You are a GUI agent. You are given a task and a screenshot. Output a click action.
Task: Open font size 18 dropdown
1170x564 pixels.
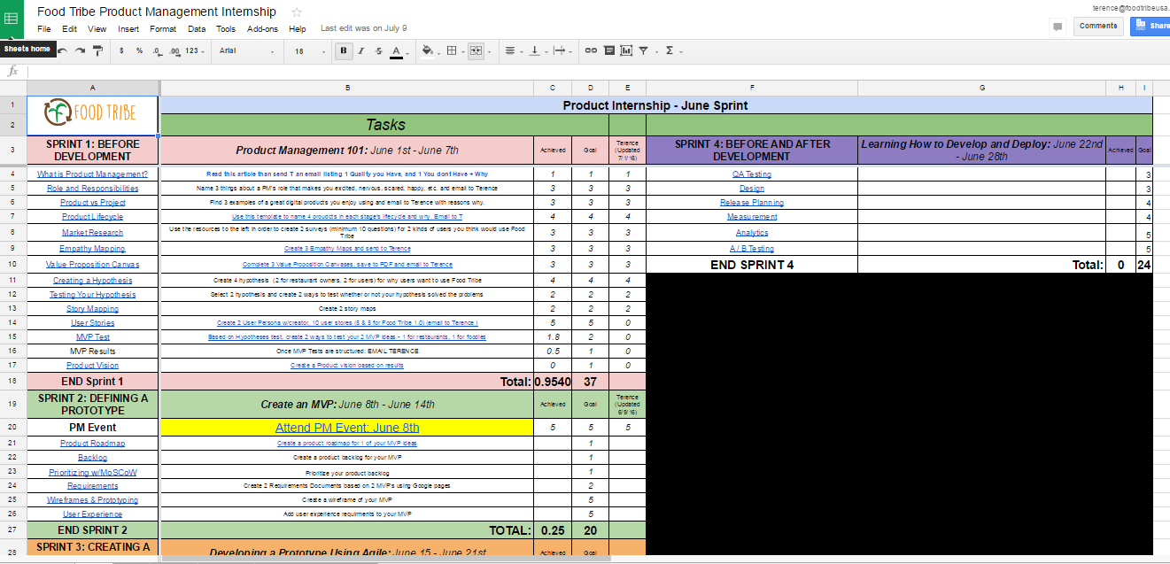(x=306, y=51)
